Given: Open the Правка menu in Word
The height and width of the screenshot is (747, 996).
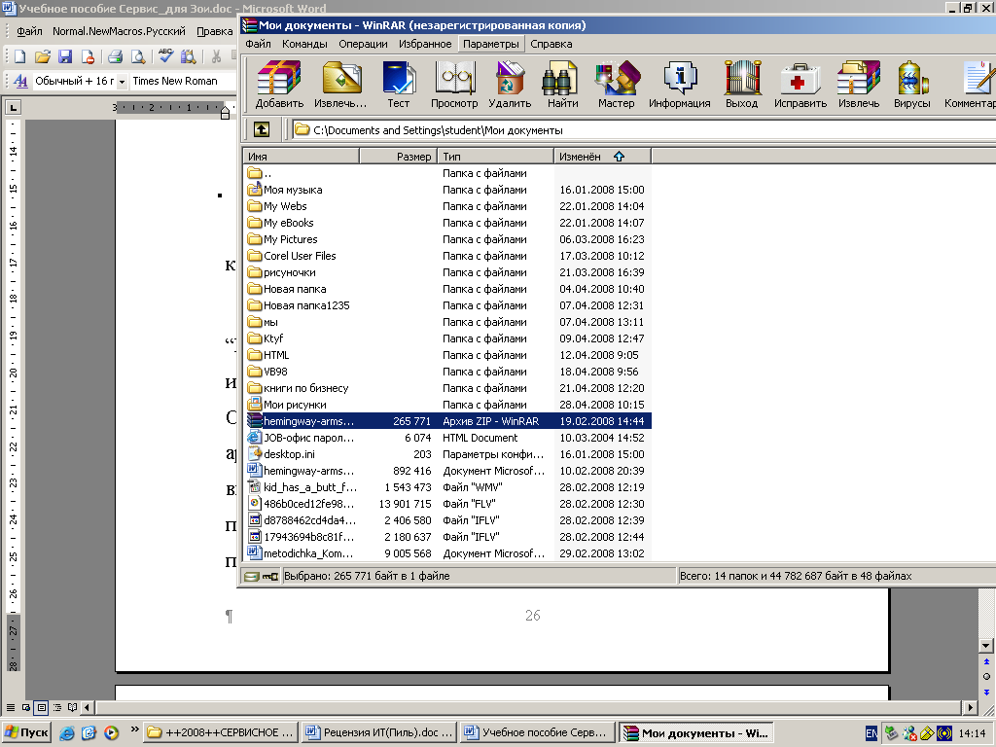Looking at the screenshot, I should click(x=214, y=31).
